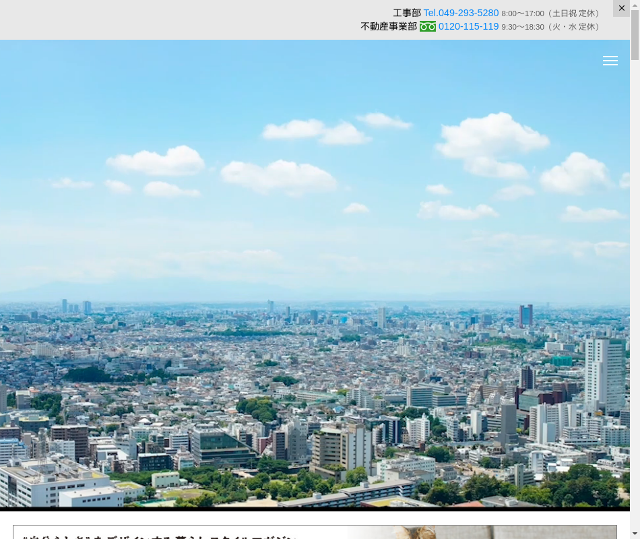Click the 8:00〜17:00 business hours text
Viewport: 640px width, 539px height.
pos(522,13)
